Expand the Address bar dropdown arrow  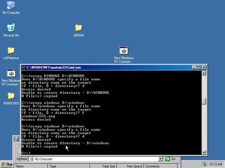point(160,159)
